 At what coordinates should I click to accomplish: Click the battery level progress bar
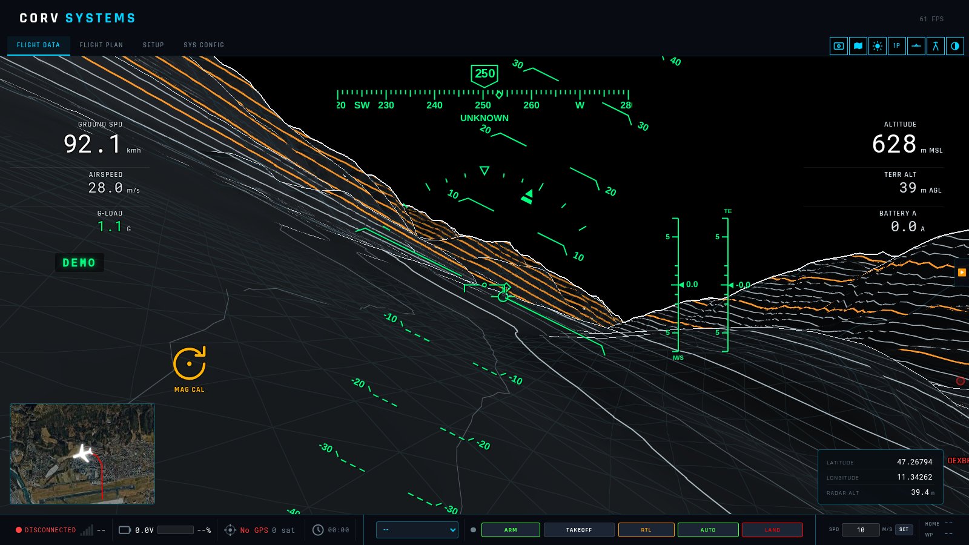pos(176,530)
